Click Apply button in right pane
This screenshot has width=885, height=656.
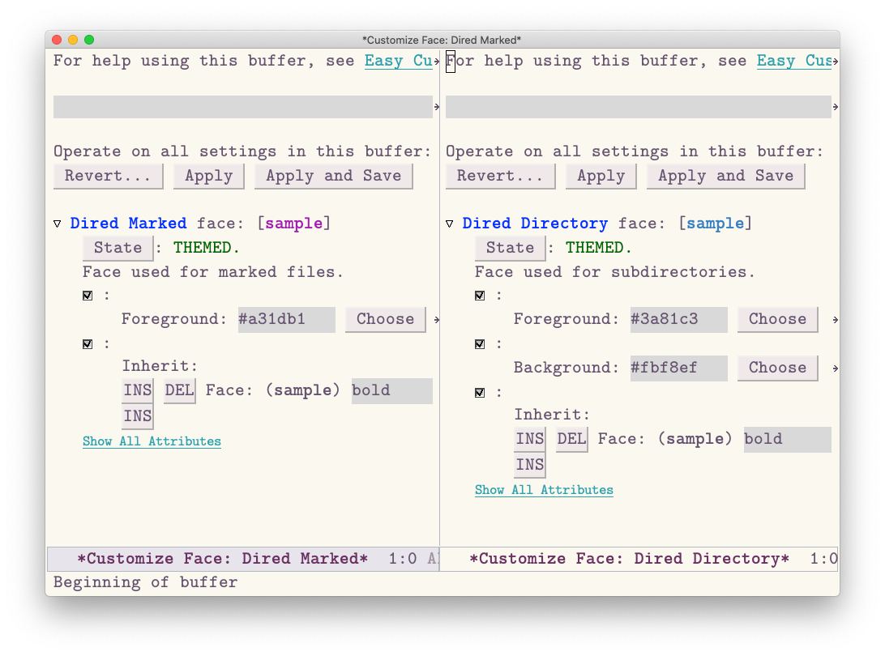pos(601,176)
